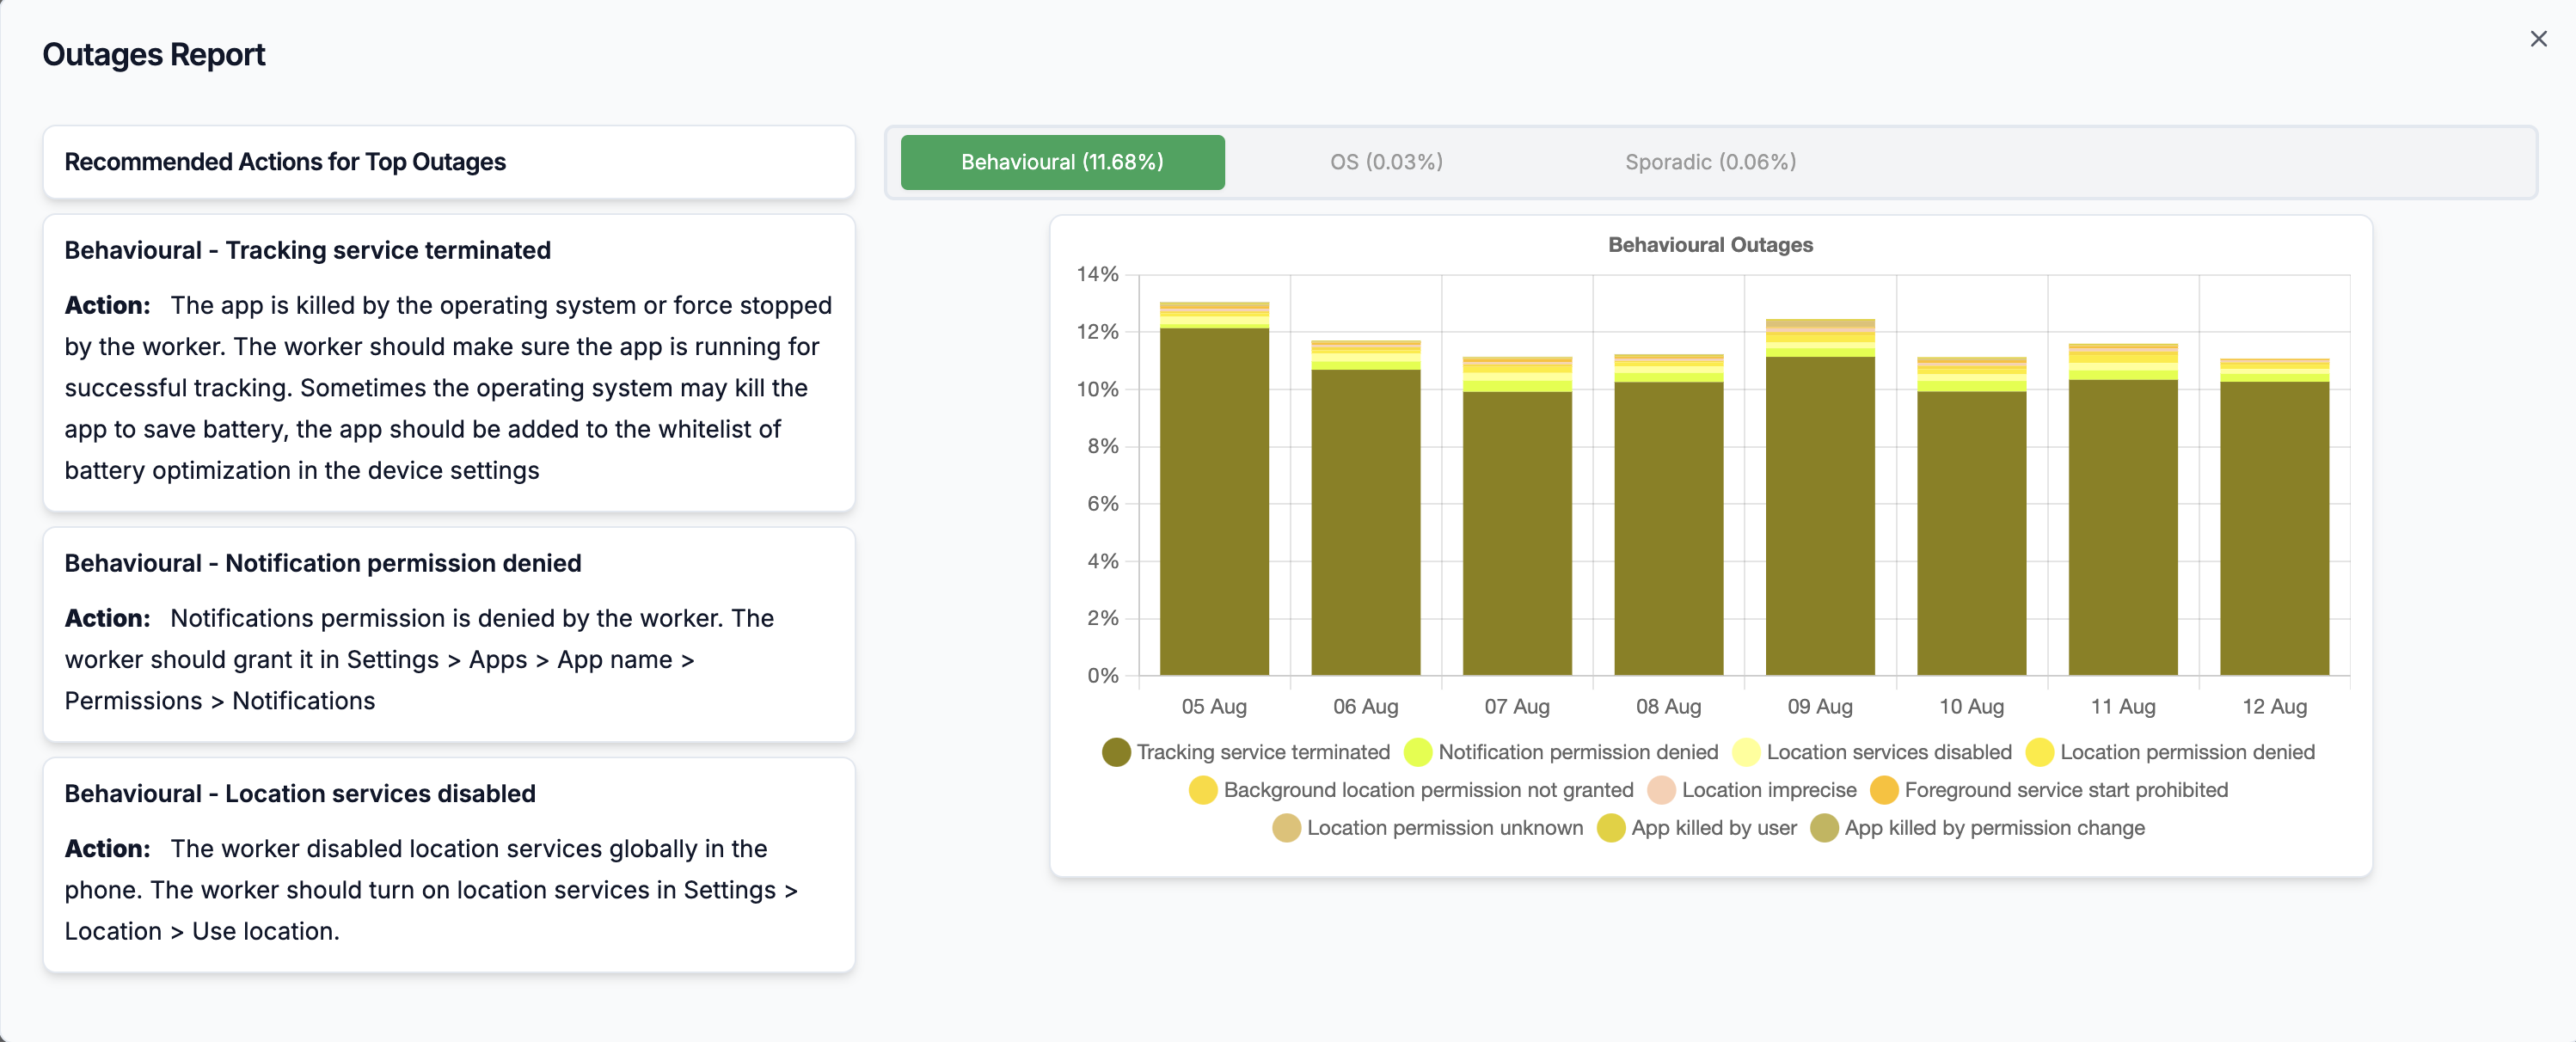The width and height of the screenshot is (2576, 1042).
Task: Click Background location permission not granted legend
Action: 1411,790
